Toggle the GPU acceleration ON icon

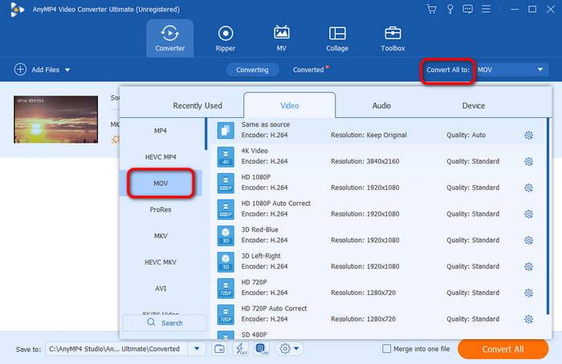[261, 349]
